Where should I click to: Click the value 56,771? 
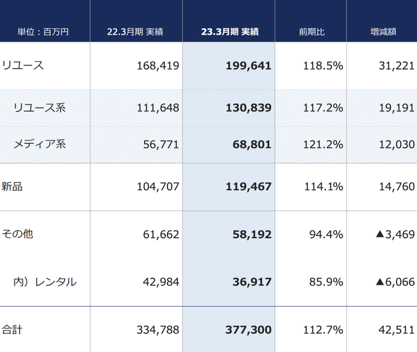161,145
